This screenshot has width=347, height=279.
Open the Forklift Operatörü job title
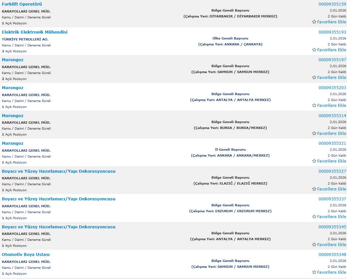point(22,4)
